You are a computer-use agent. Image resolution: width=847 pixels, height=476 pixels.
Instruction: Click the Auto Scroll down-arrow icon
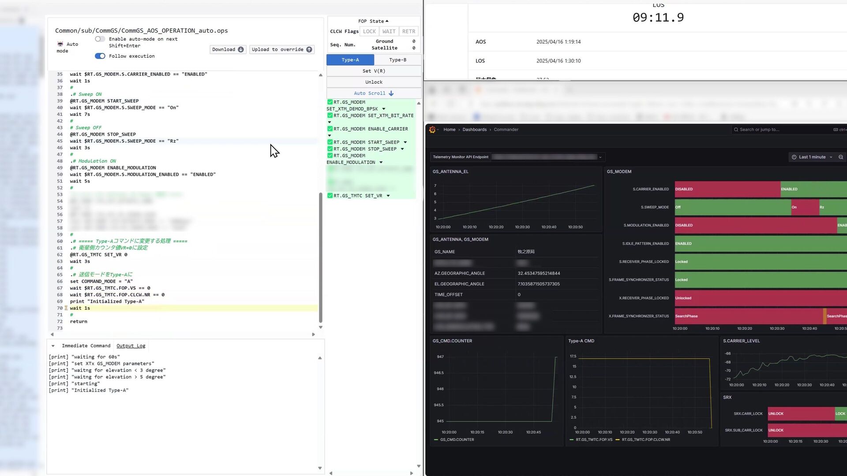pyautogui.click(x=391, y=93)
